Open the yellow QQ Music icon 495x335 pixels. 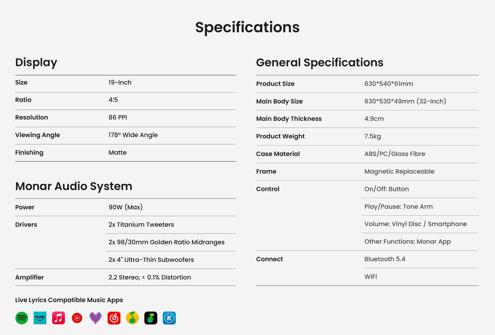(132, 318)
